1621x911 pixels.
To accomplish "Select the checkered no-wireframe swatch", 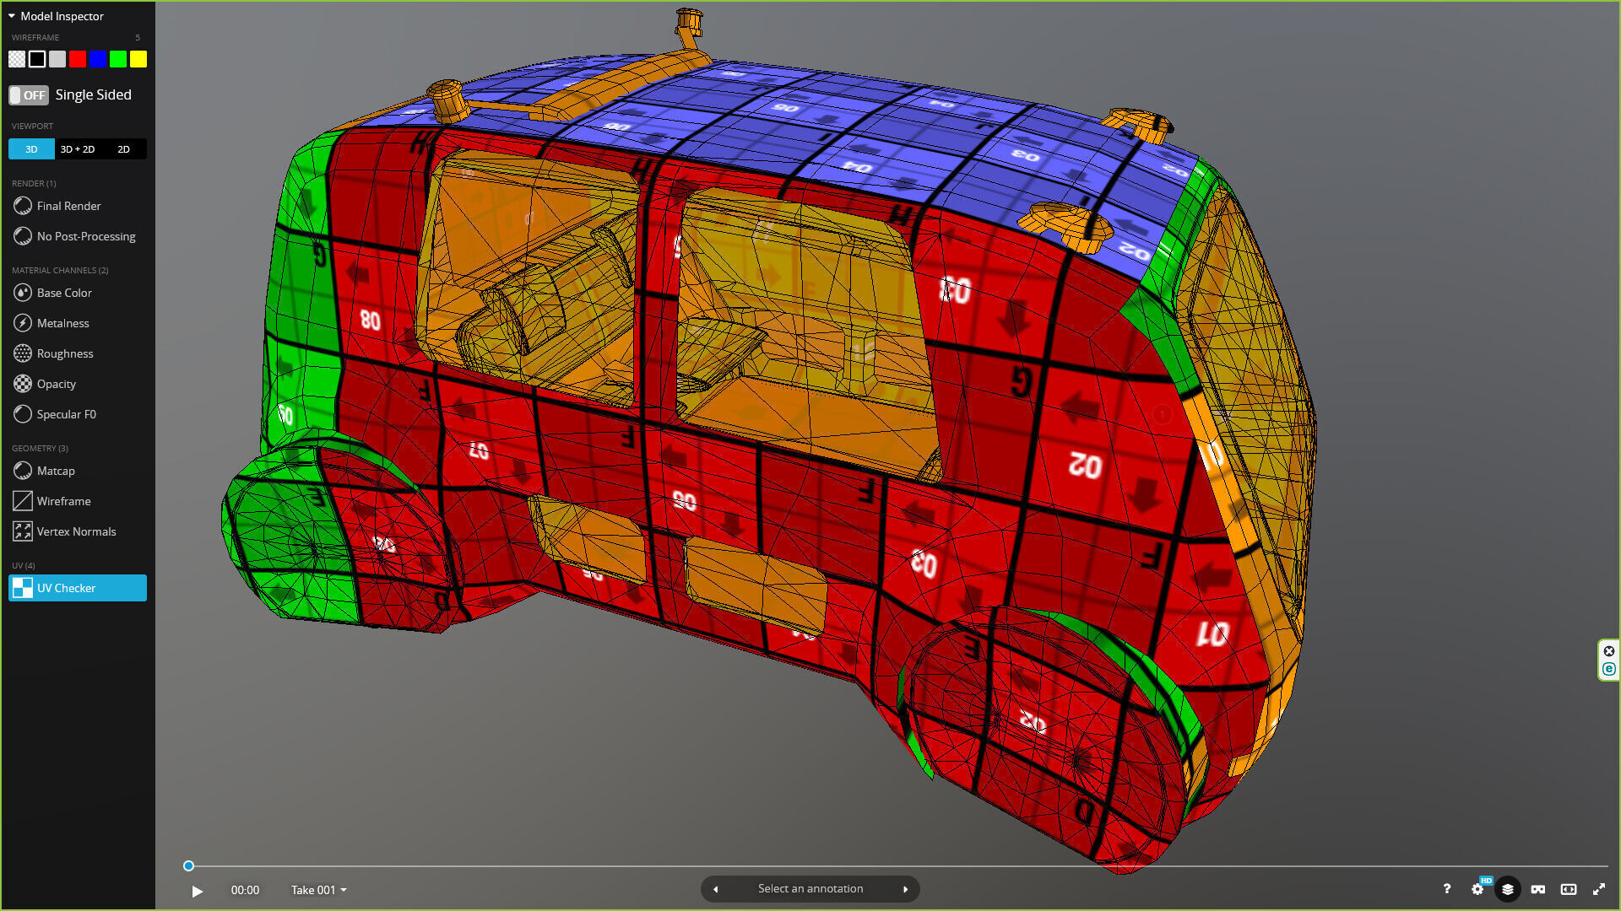I will point(17,59).
